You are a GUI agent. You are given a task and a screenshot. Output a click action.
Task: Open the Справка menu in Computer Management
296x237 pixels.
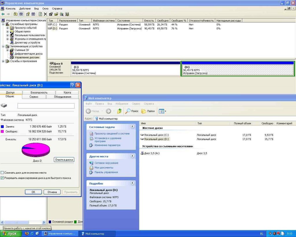(57, 8)
